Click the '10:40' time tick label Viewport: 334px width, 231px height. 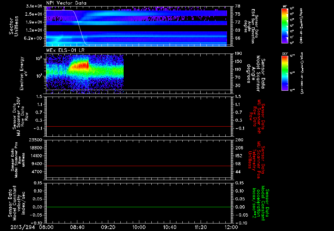tap(170, 227)
